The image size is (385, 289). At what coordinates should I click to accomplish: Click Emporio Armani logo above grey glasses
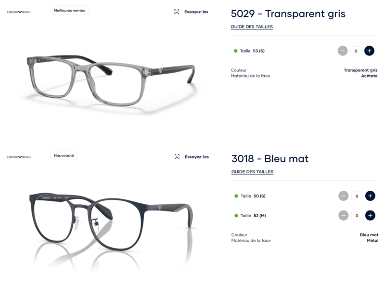(x=19, y=12)
